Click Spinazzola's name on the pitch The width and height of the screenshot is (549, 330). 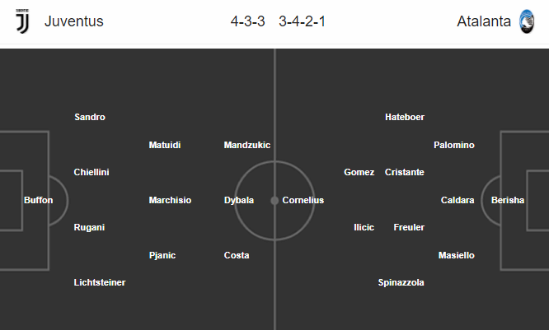click(401, 282)
